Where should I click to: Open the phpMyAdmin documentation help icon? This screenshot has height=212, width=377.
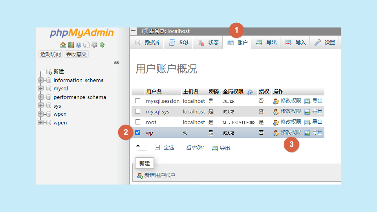tap(79, 45)
